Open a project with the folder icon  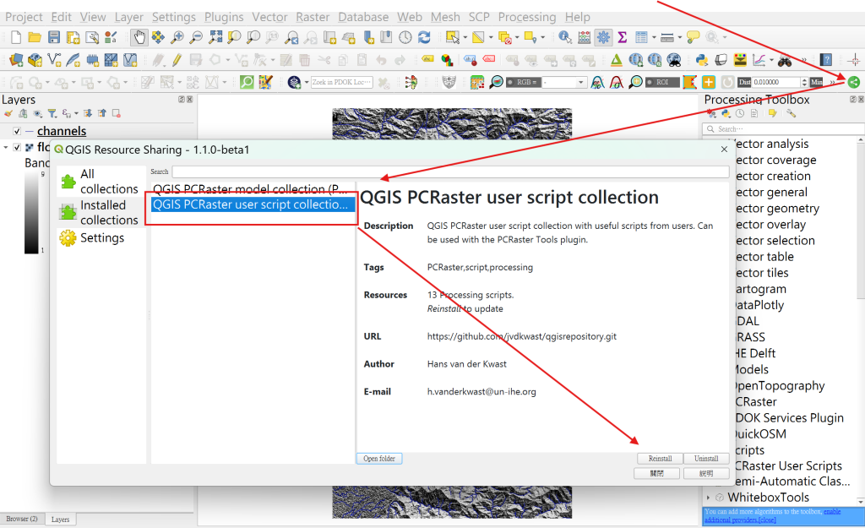click(35, 37)
